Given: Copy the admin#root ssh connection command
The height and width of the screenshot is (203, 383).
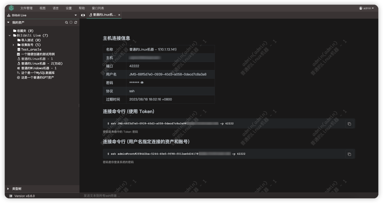Looking at the screenshot, I should (349, 154).
